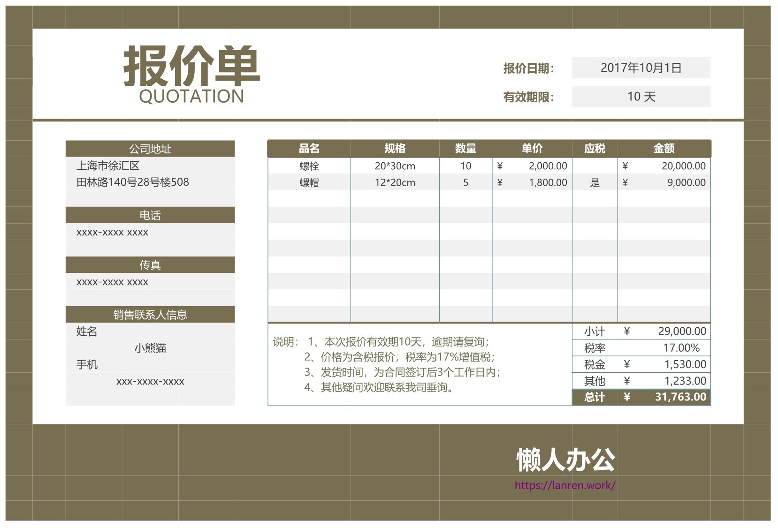The height and width of the screenshot is (528, 778).
Task: Click the subtotal value 29,000.00
Action: coord(681,331)
